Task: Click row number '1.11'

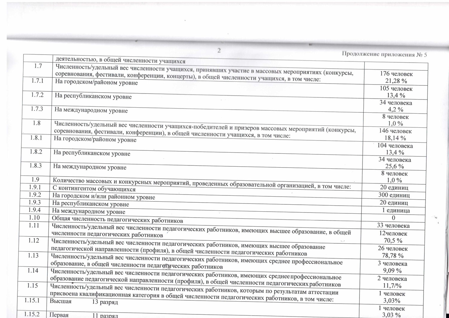Action: 34,225
